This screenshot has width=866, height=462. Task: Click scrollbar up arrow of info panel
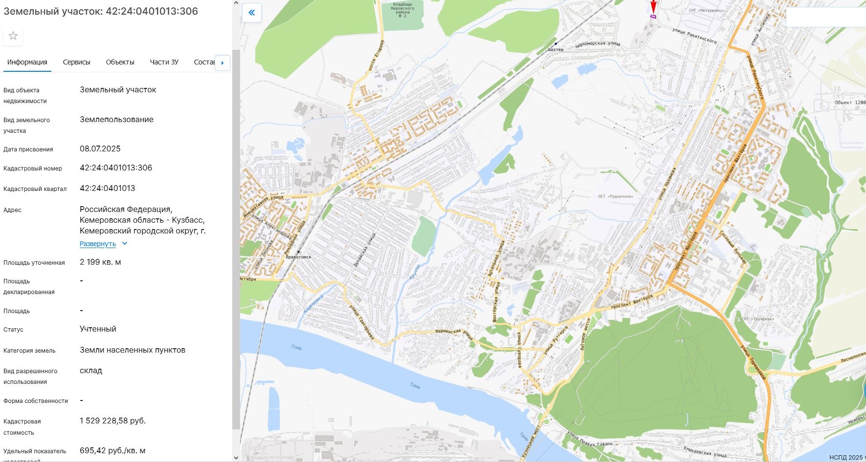click(236, 3)
